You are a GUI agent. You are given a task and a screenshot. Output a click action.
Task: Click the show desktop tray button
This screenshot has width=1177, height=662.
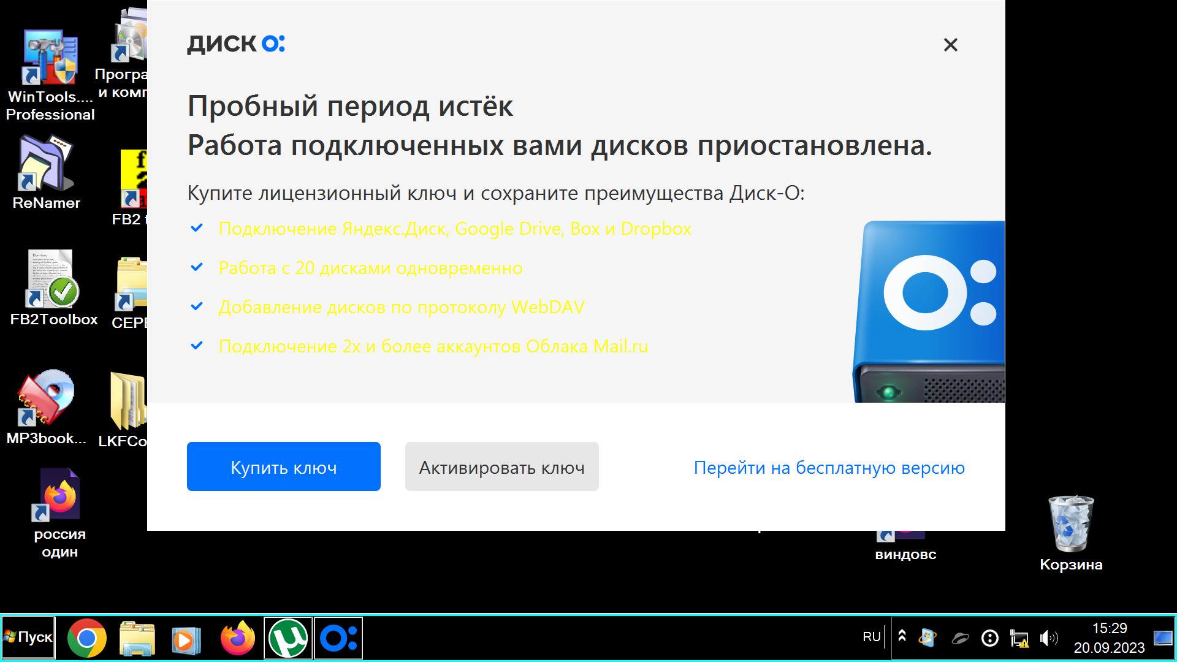1163,638
